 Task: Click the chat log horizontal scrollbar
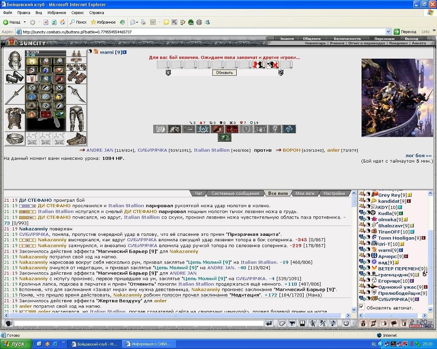177,316
